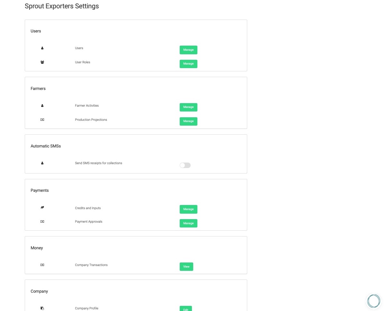Image resolution: width=388 pixels, height=311 pixels.
Task: Click the leaf icon beside Credits and Inputs
Action: coord(42,208)
